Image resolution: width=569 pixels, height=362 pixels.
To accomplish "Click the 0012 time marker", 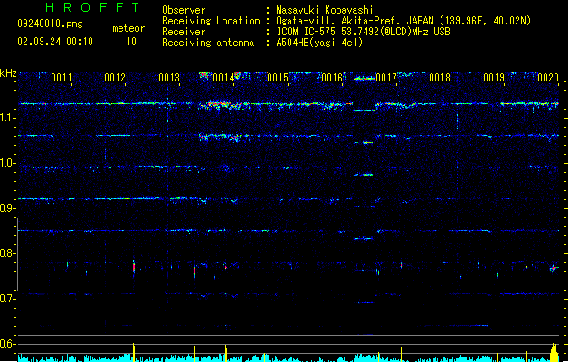I will click(115, 78).
